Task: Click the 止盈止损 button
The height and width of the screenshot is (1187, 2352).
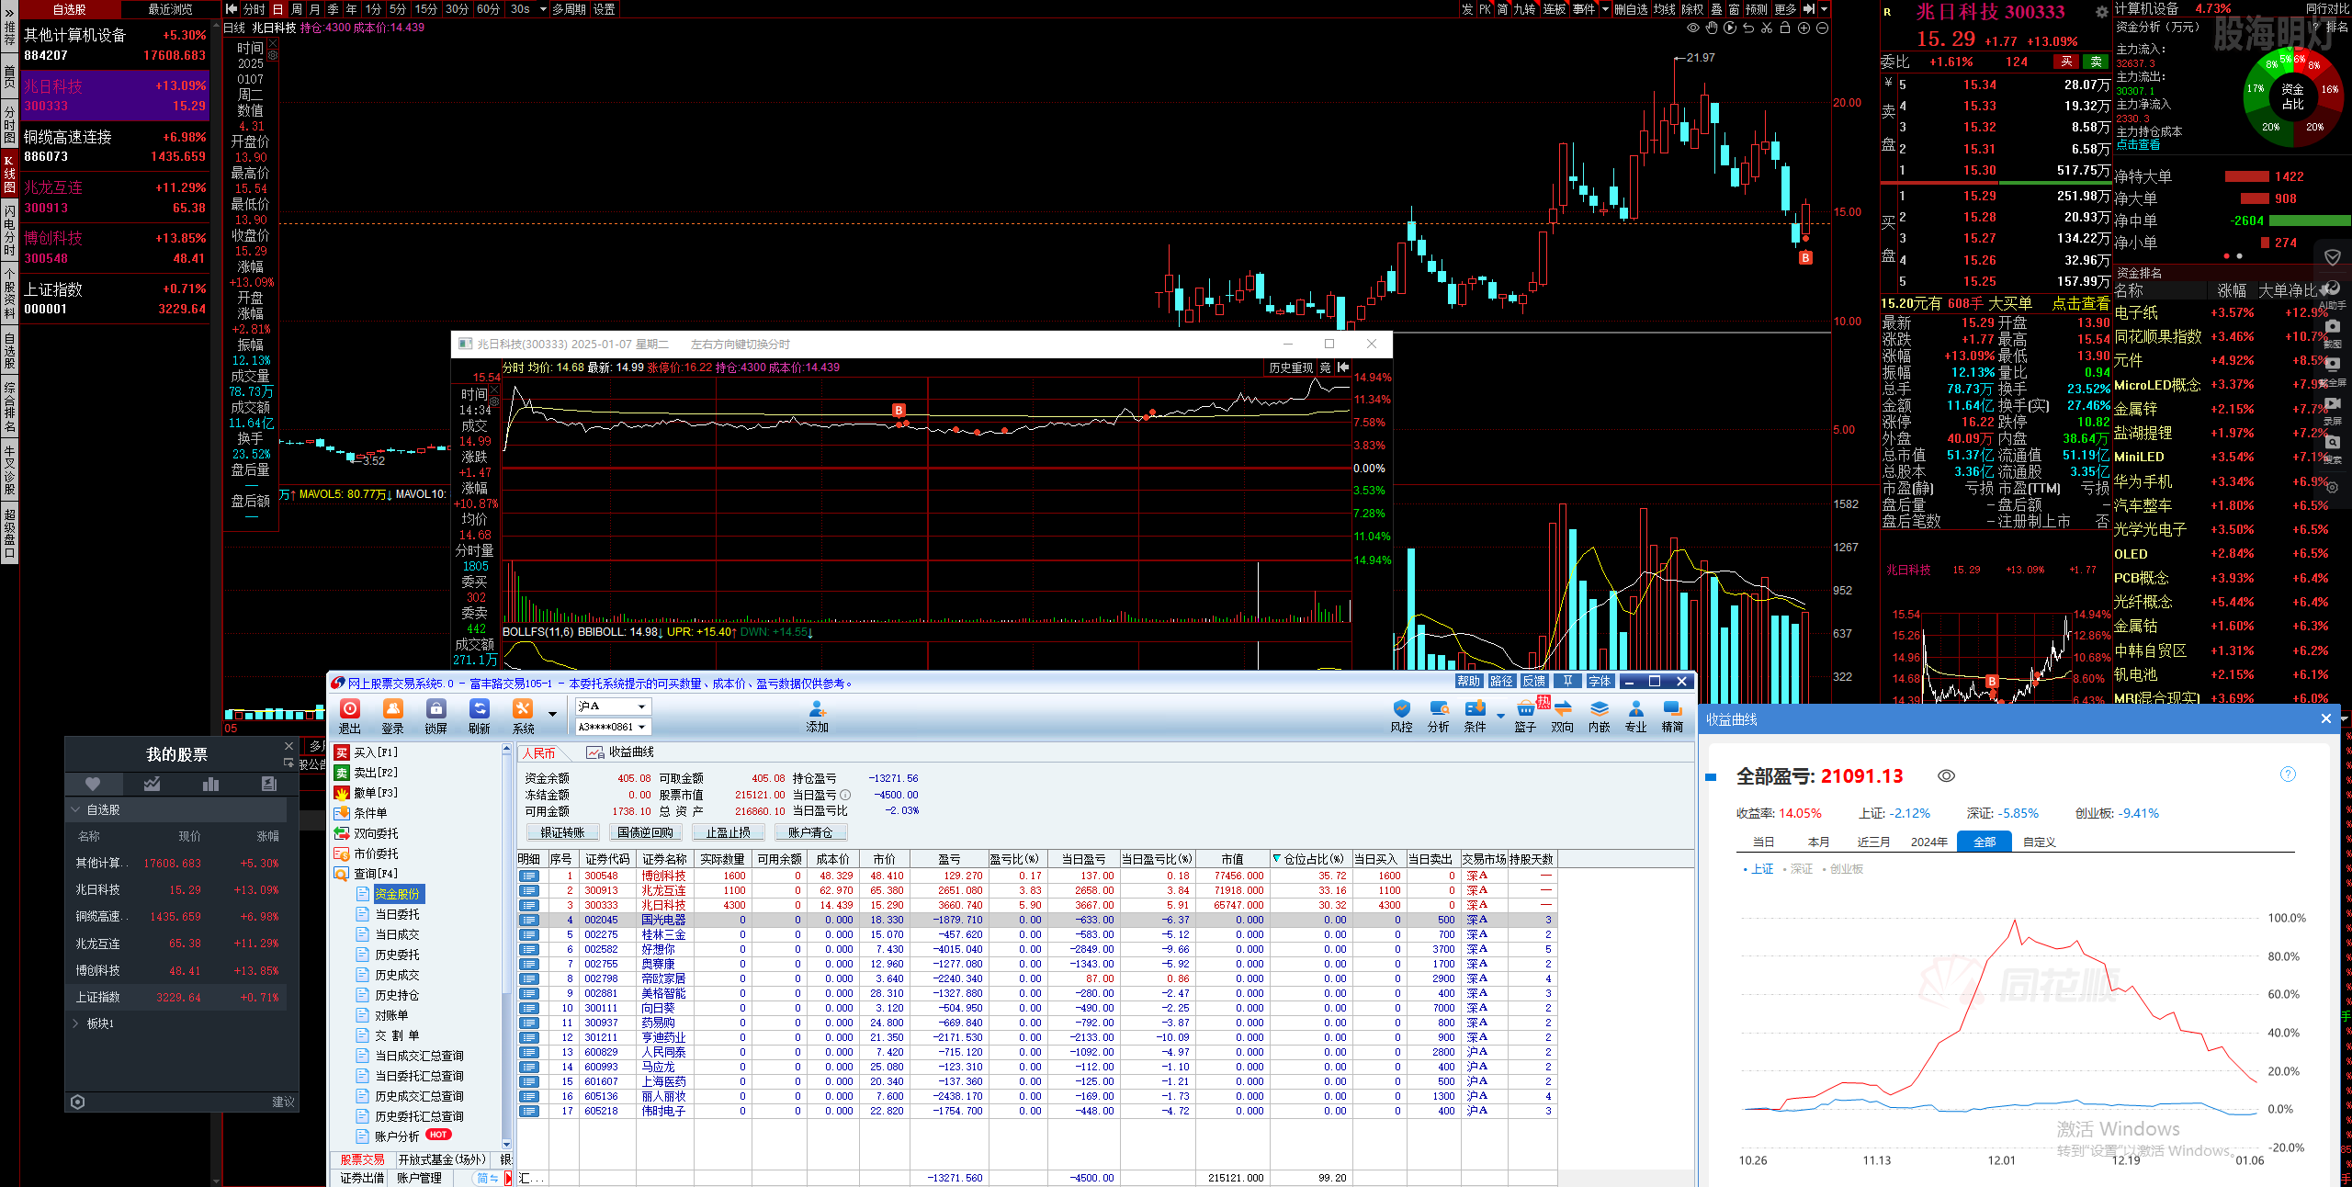Action: pos(728,832)
